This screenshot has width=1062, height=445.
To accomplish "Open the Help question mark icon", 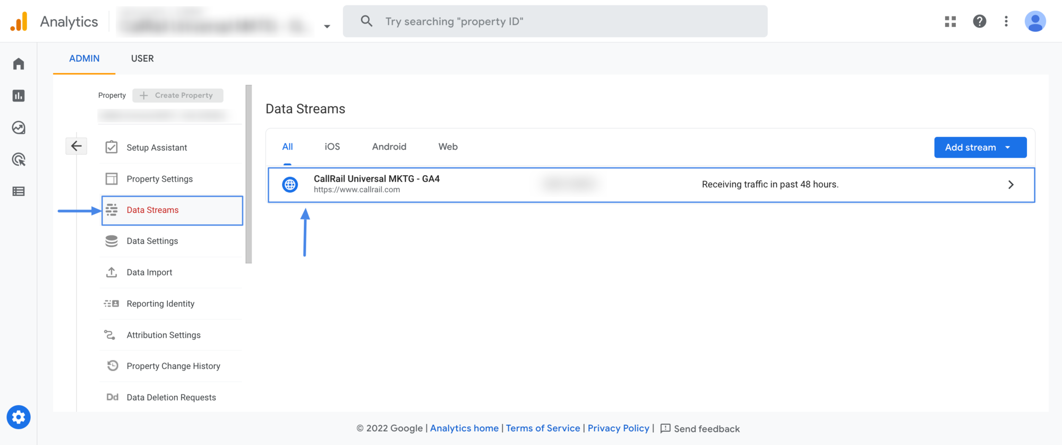I will pos(980,21).
